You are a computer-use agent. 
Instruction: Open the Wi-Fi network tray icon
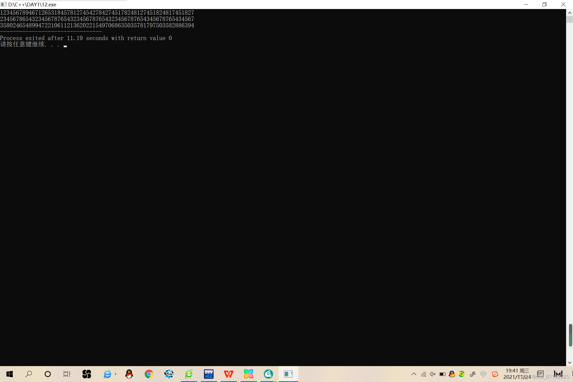point(424,374)
